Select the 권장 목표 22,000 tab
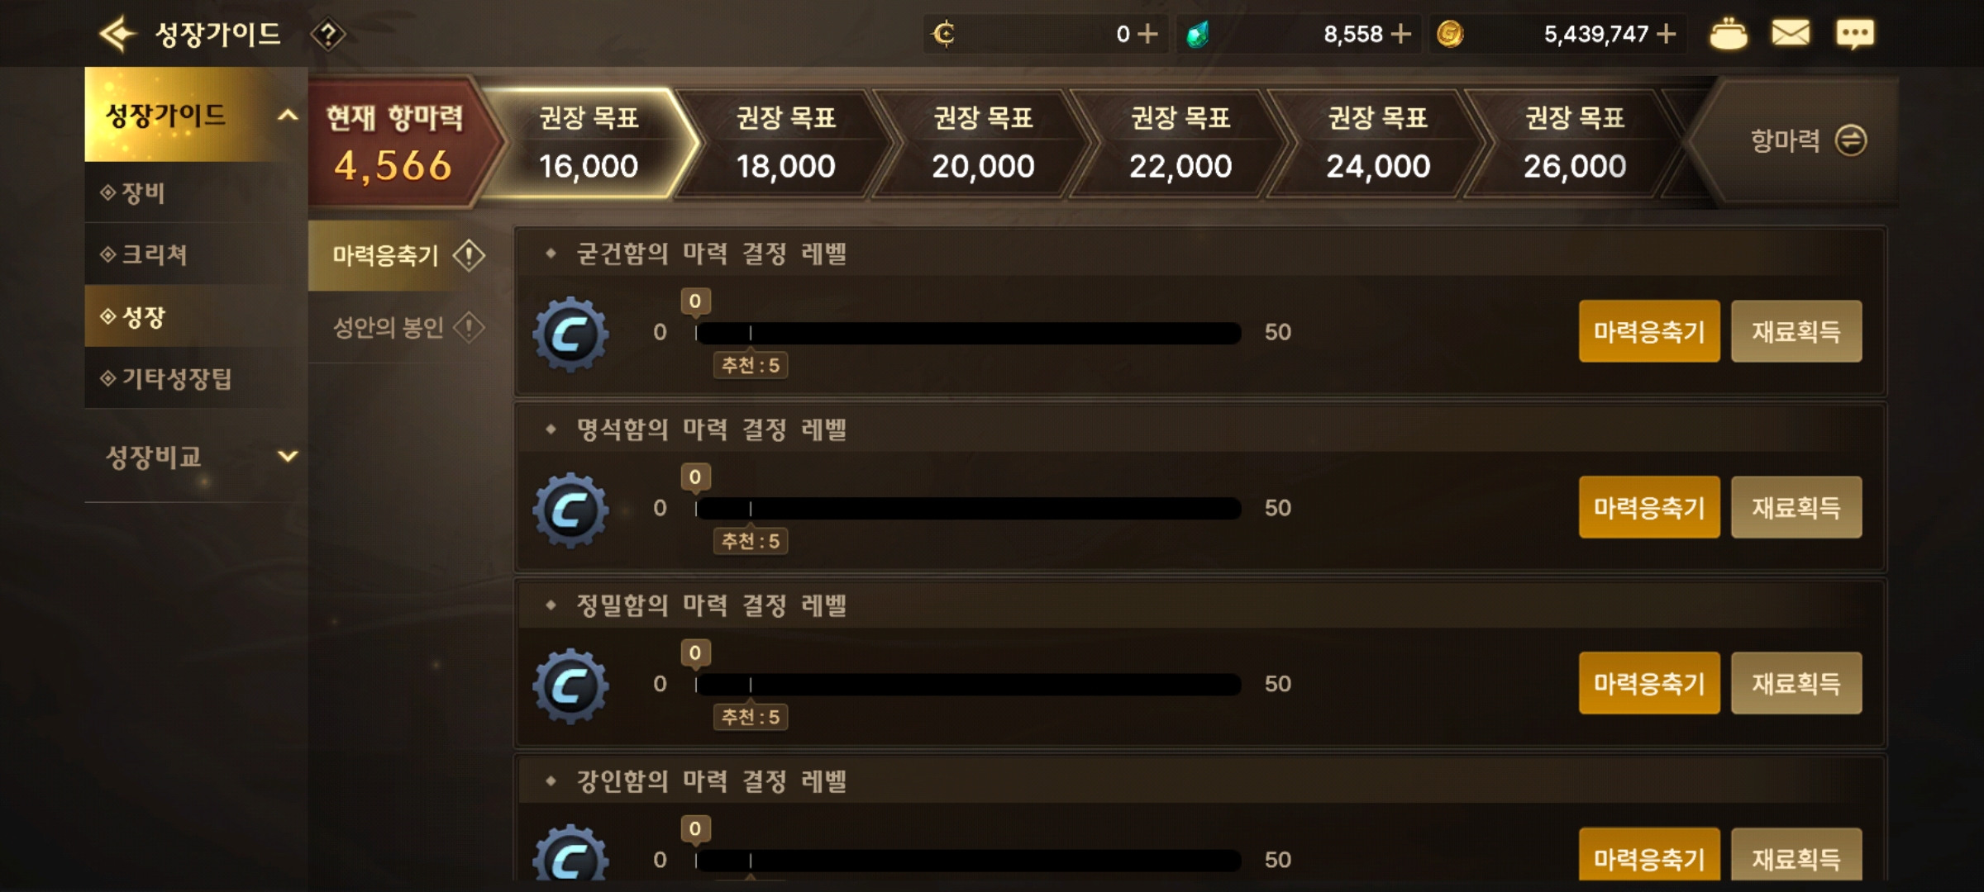This screenshot has width=1984, height=892. coord(1180,143)
